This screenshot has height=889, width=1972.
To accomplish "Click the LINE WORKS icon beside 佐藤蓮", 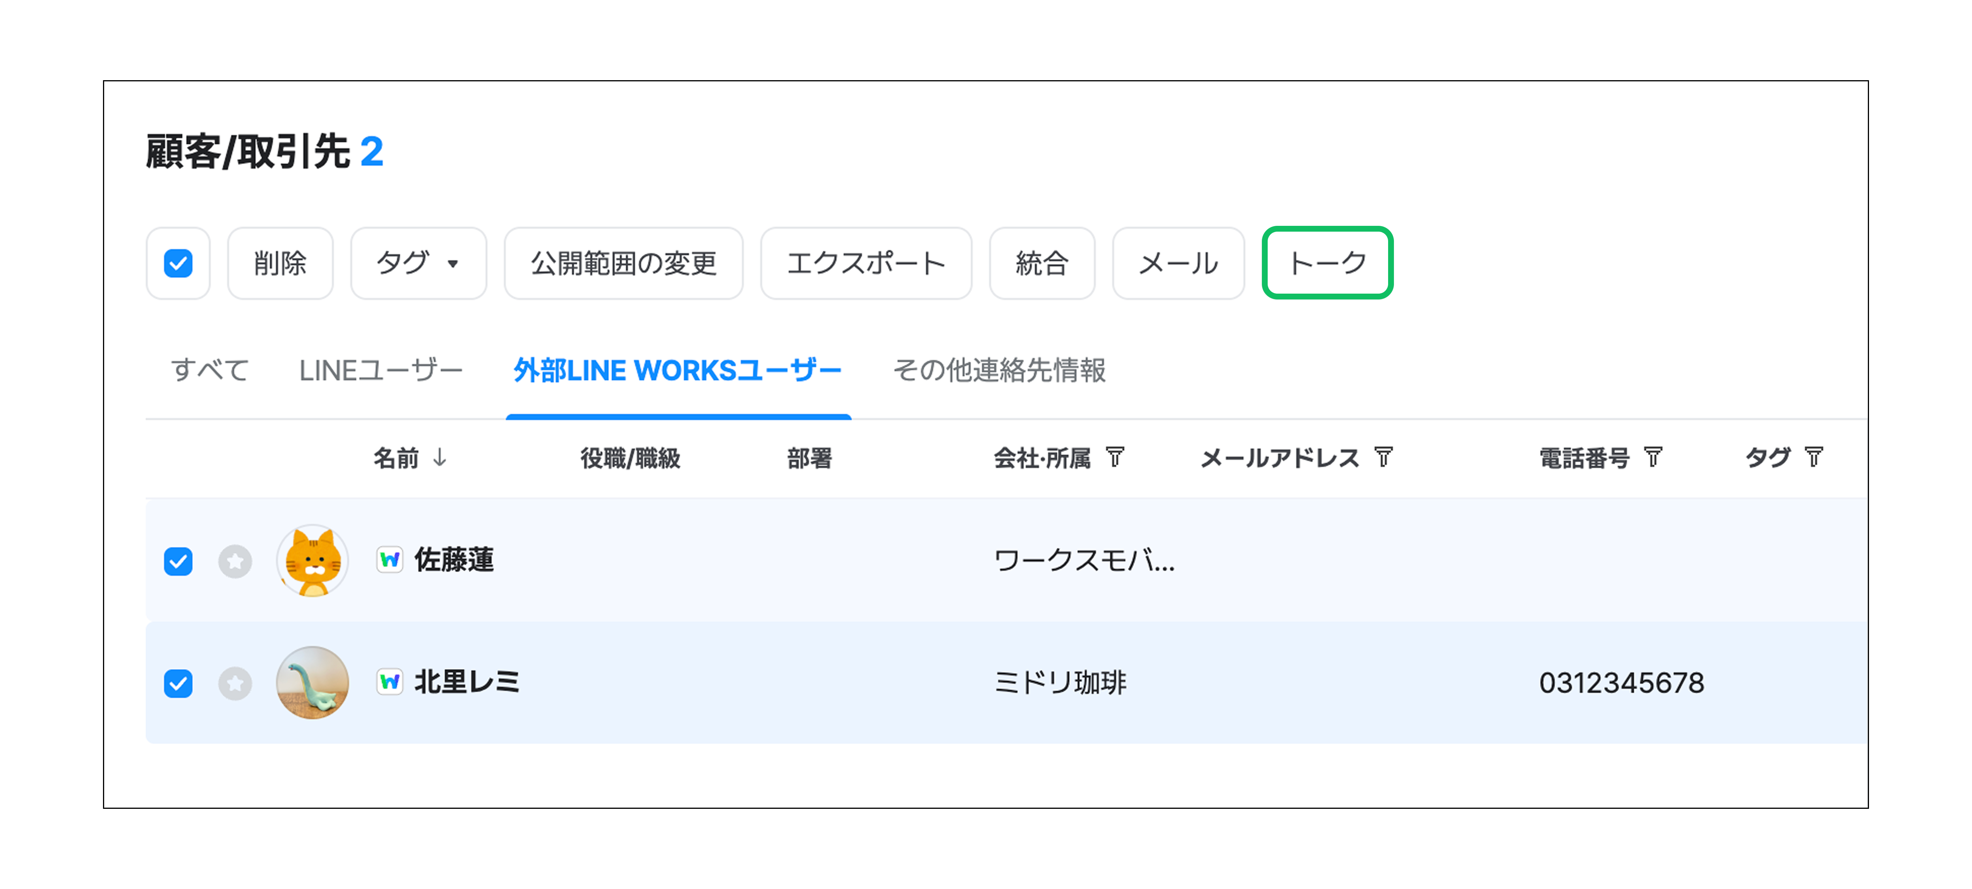I will pyautogui.click(x=390, y=561).
